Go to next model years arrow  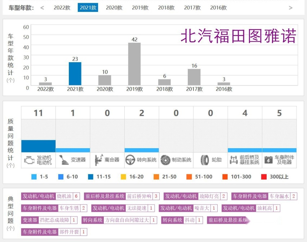click(290, 8)
